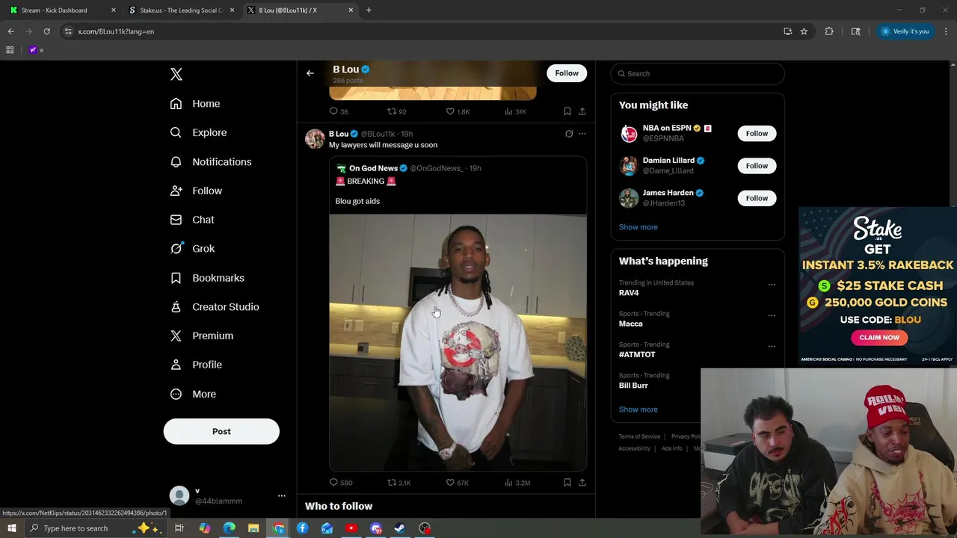Open the quoted tweet's photo

458,342
